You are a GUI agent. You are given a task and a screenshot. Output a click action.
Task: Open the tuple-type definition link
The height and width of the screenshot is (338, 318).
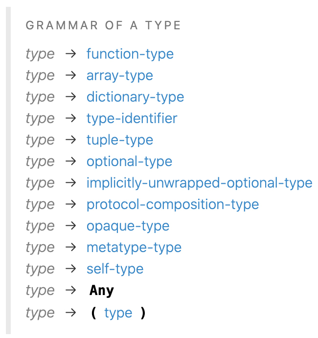120,140
